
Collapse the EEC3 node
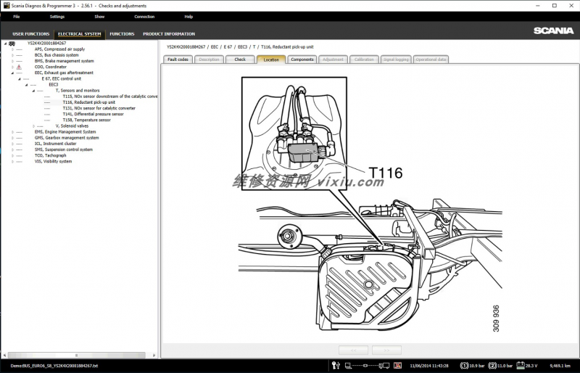pyautogui.click(x=27, y=85)
